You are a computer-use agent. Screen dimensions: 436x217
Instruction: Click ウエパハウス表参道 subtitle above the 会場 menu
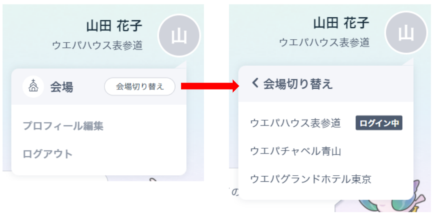[97, 45]
